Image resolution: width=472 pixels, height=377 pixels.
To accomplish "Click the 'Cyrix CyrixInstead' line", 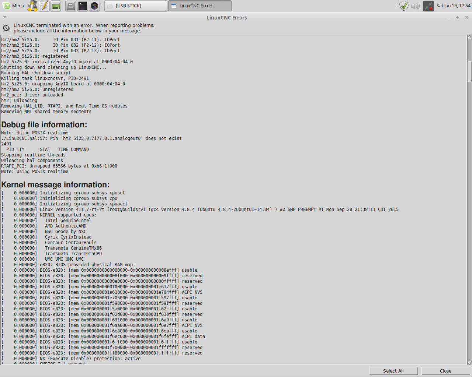I will tap(46, 237).
